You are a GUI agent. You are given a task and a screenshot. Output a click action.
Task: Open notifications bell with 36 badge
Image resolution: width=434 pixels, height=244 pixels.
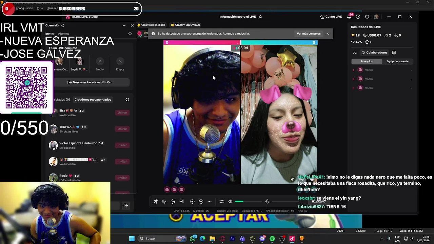tap(349, 17)
